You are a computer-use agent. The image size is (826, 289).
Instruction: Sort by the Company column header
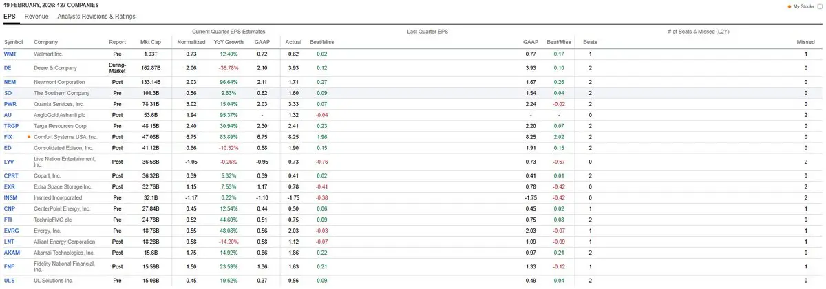point(46,42)
